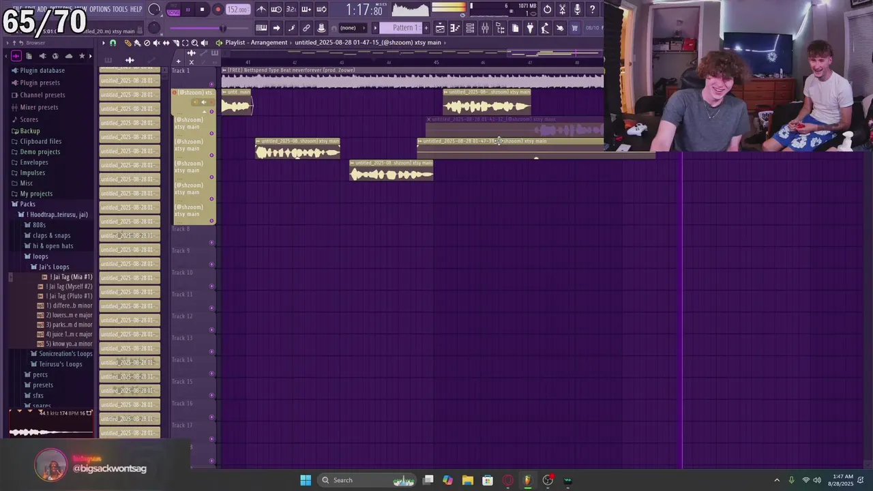Click the pause button in transport
Viewport: 873px width, 491px height.
tap(188, 10)
